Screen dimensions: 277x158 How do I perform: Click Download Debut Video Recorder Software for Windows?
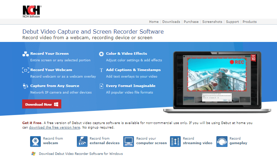click(81, 154)
